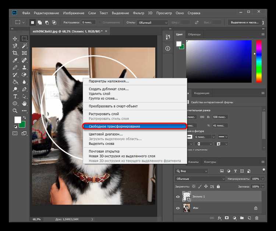Toggle the lock all layer button
This screenshot has width=276, height=231.
(x=218, y=187)
